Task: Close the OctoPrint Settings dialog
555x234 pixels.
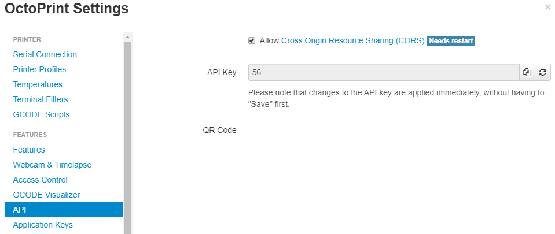Action: (547, 7)
